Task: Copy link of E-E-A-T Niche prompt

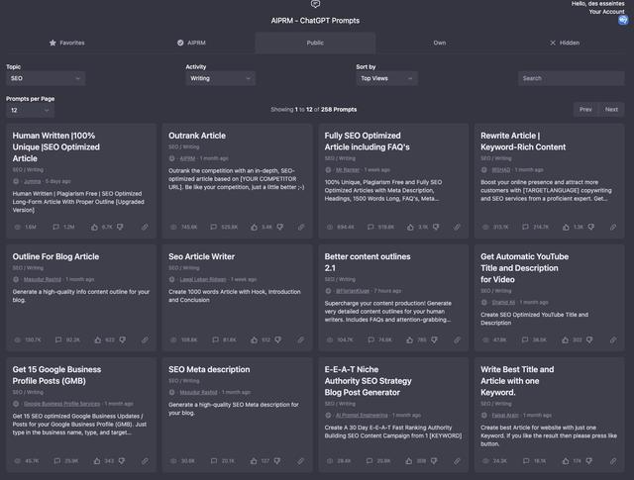Action: pos(457,460)
